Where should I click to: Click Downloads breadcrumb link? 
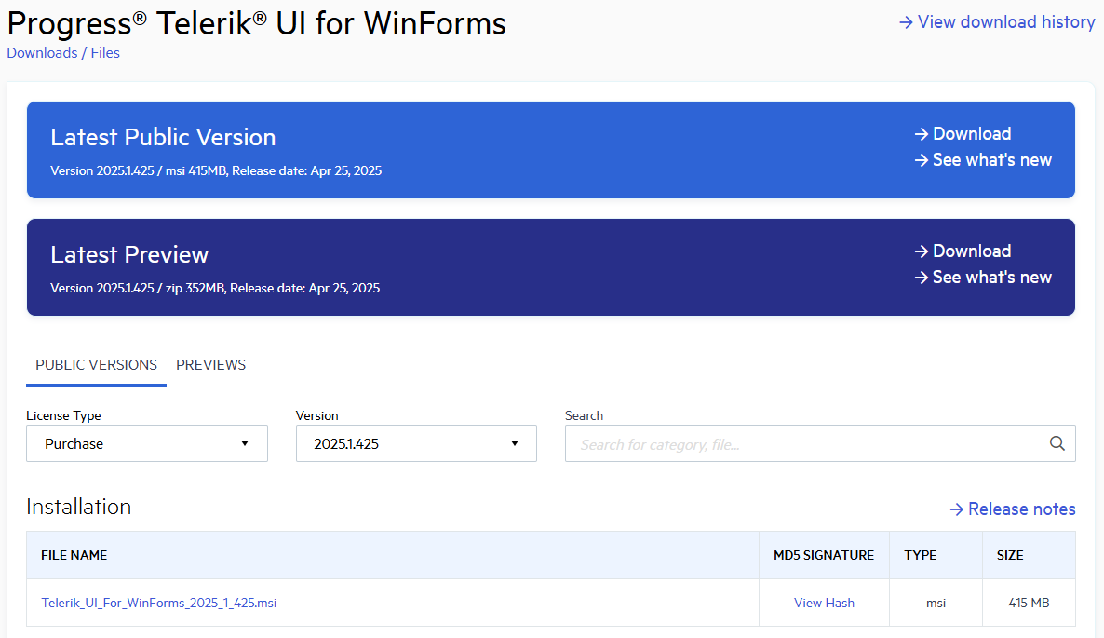coord(42,53)
